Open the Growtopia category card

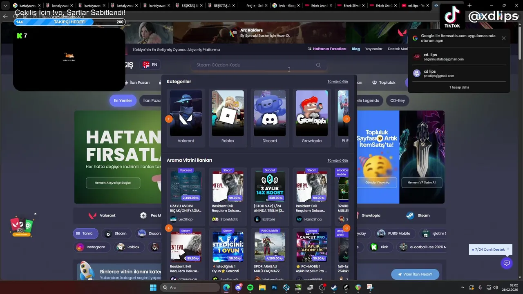[312, 118]
